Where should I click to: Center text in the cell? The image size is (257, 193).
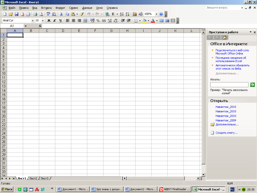[x=74, y=21]
